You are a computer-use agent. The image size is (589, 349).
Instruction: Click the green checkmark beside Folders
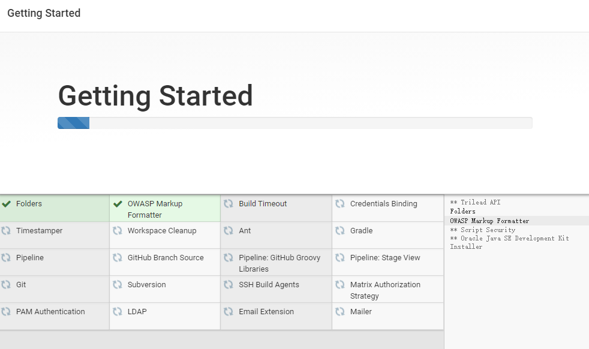7,204
